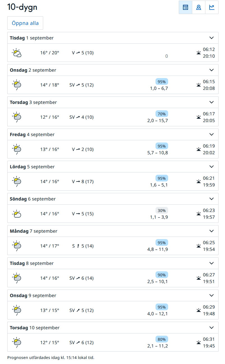The width and height of the screenshot is (225, 364).
Task: Click the weather icon for Tisdag 1 september
Action: pos(17,53)
